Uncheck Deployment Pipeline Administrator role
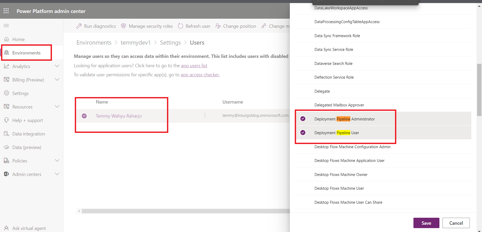 coord(303,119)
